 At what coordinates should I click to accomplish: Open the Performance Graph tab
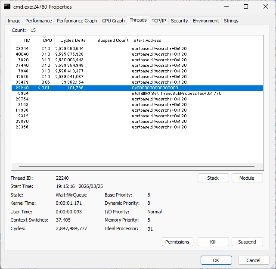coord(77,21)
